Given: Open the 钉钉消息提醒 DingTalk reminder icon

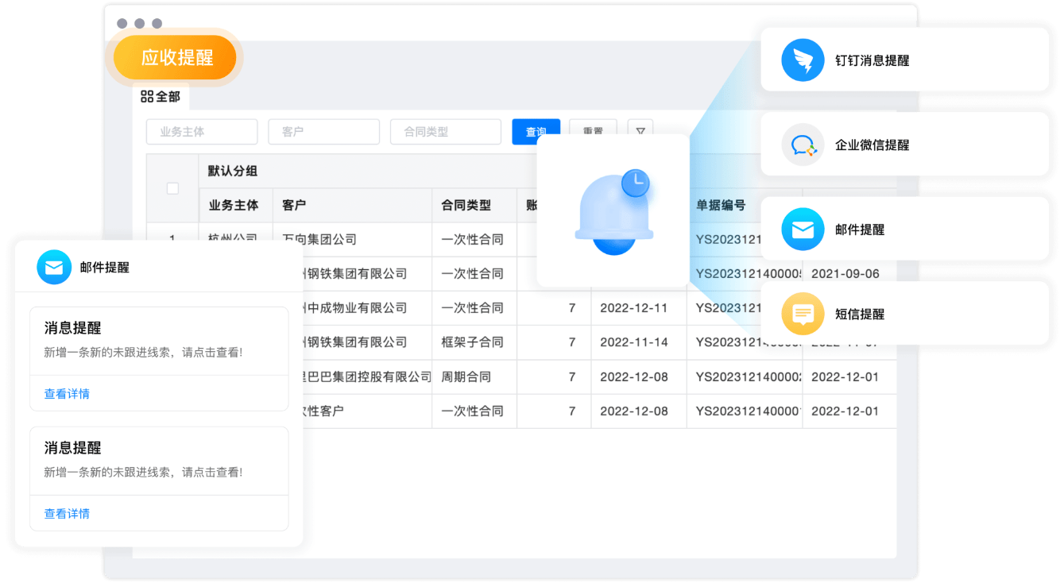Looking at the screenshot, I should (802, 59).
